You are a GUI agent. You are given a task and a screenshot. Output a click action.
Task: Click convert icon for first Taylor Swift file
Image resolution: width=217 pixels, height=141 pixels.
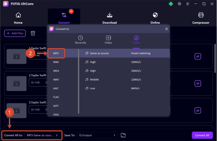tap(198, 56)
